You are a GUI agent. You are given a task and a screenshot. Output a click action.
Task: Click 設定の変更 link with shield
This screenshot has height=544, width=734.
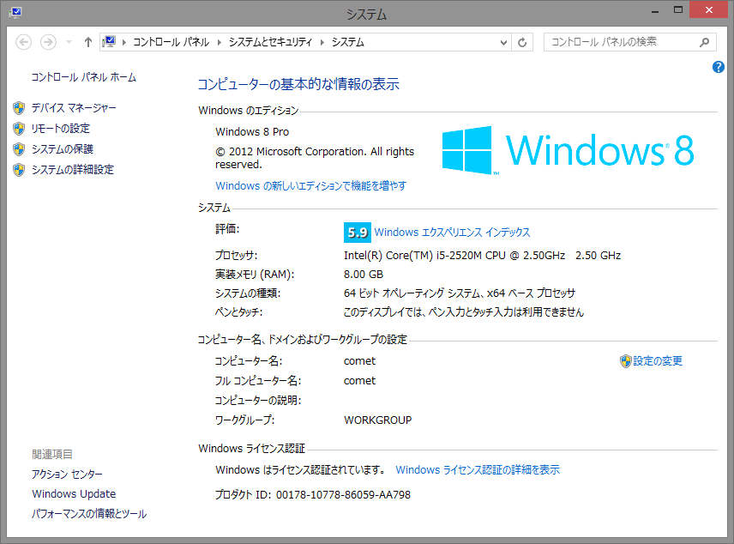(657, 361)
